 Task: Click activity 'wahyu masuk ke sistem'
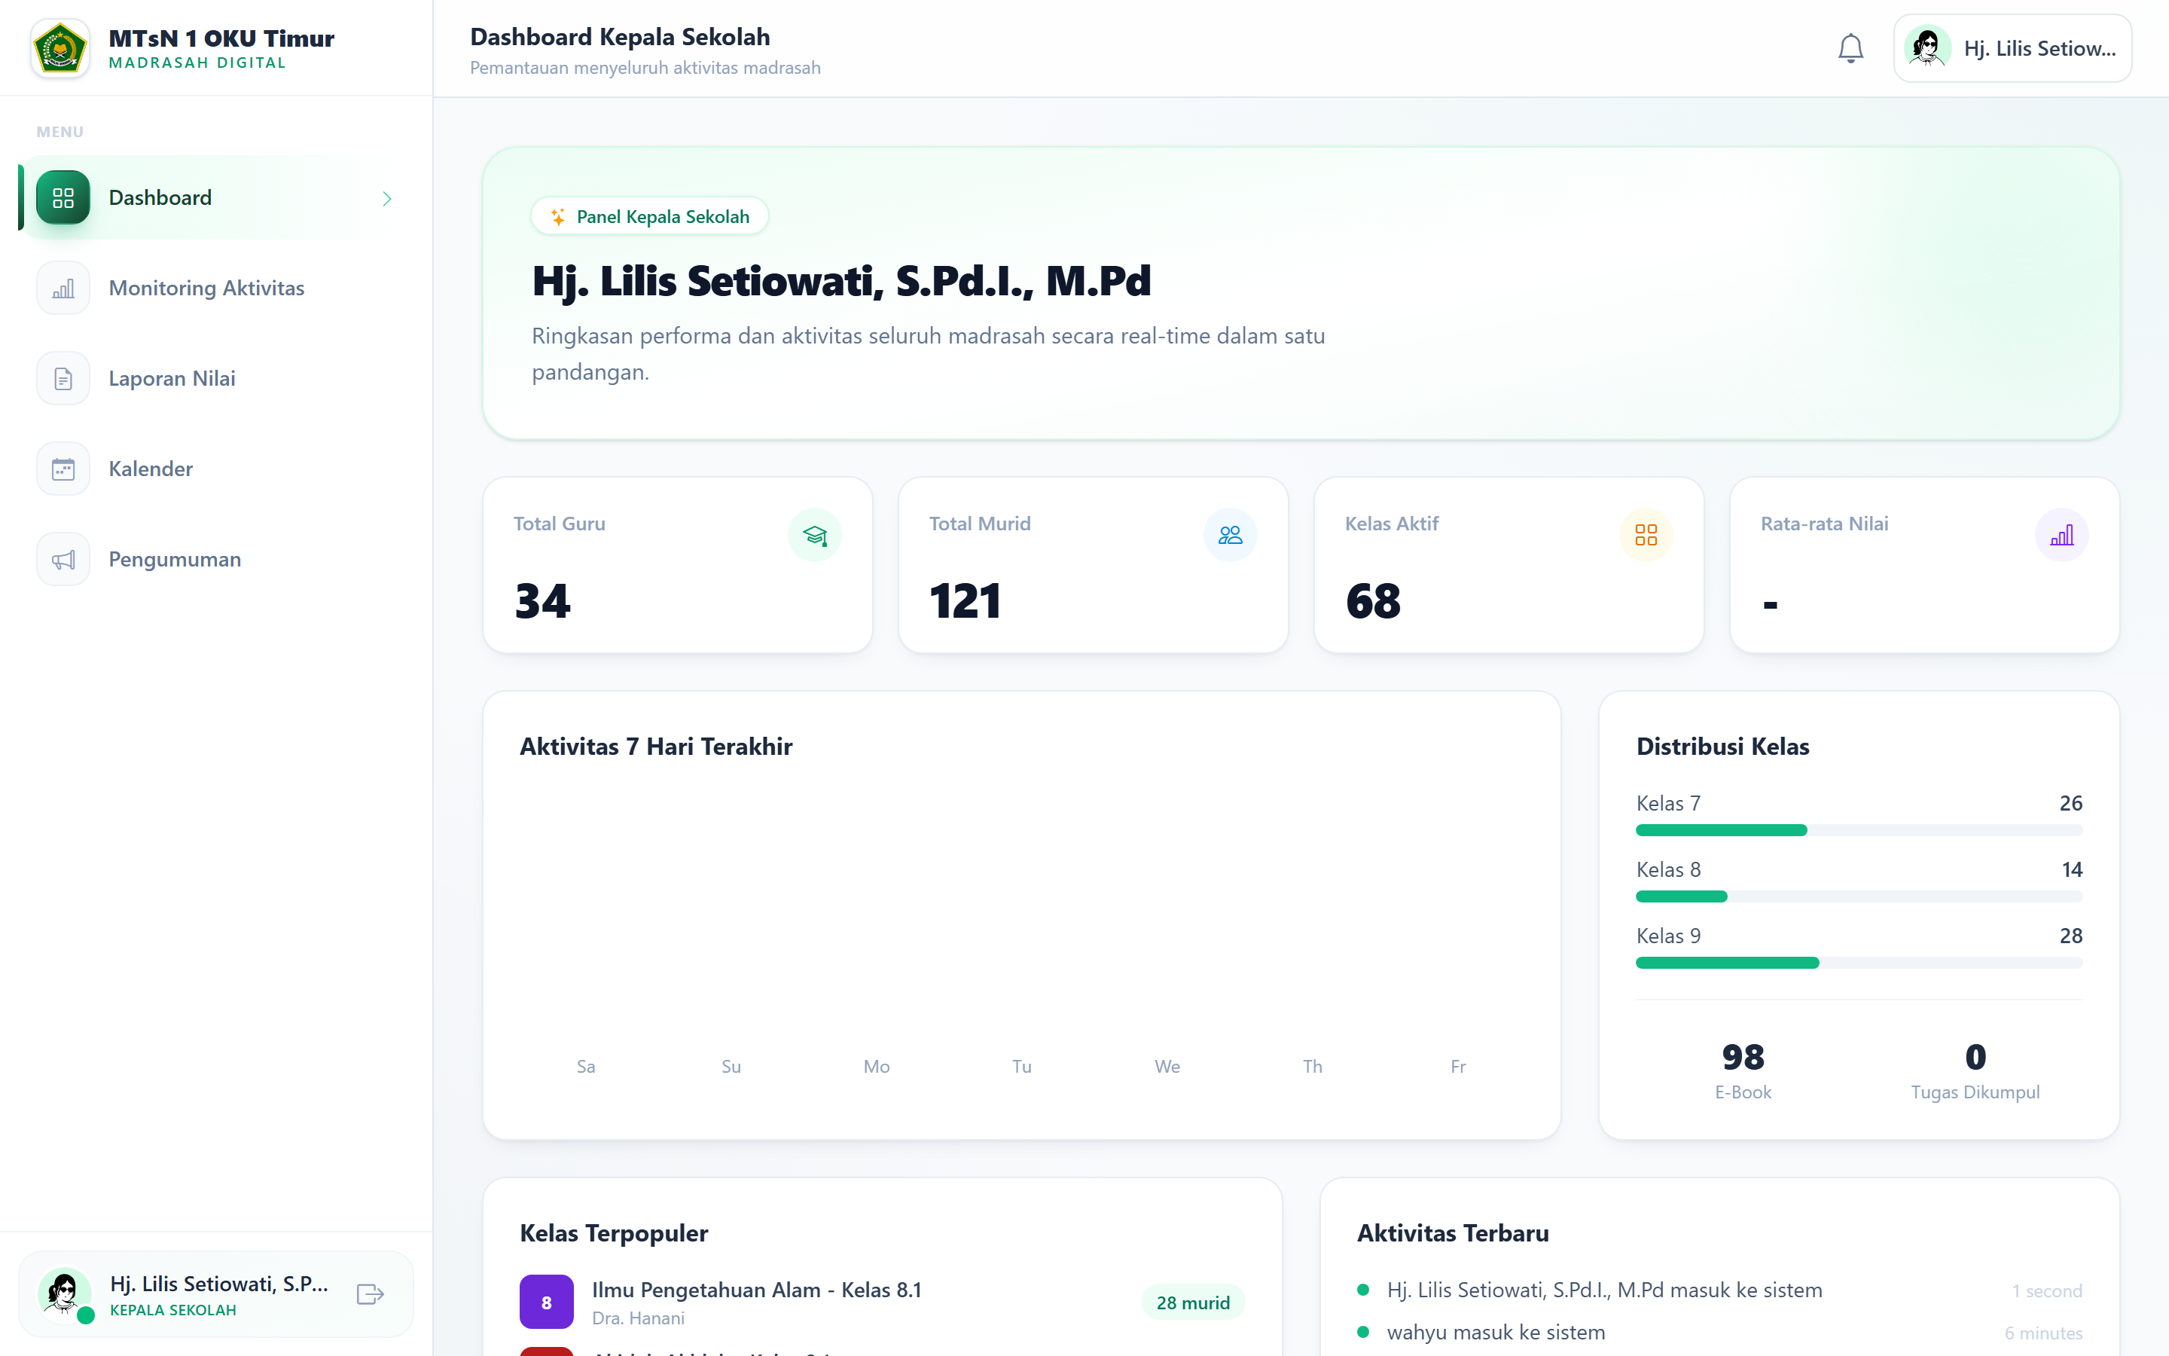point(1496,1333)
